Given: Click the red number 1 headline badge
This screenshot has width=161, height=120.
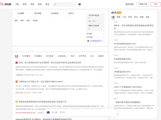Looking at the screenshot, I should tap(16, 63).
